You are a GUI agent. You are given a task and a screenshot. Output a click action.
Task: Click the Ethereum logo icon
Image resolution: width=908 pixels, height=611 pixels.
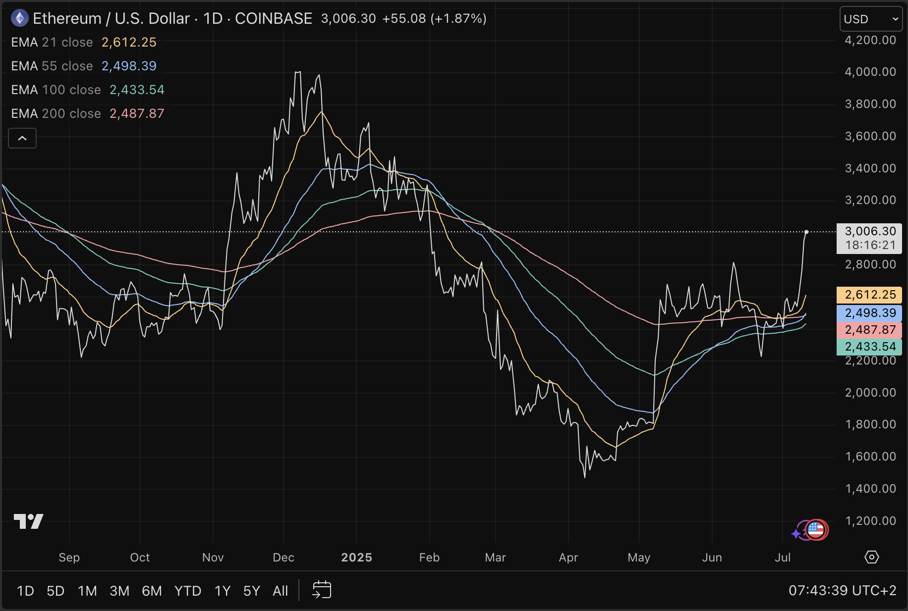(x=20, y=19)
